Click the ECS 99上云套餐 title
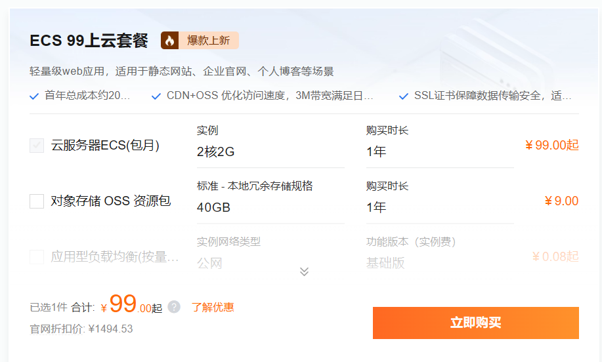The height and width of the screenshot is (362, 602). click(x=89, y=41)
